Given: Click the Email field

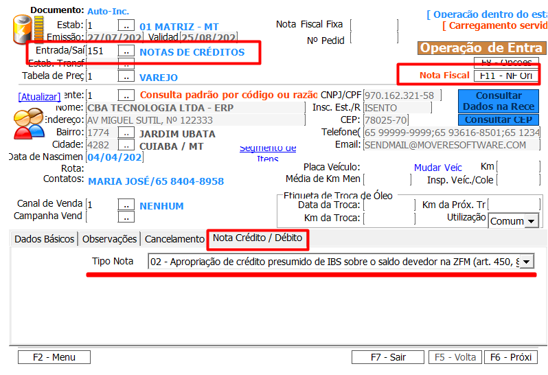Looking at the screenshot, I should point(452,145).
